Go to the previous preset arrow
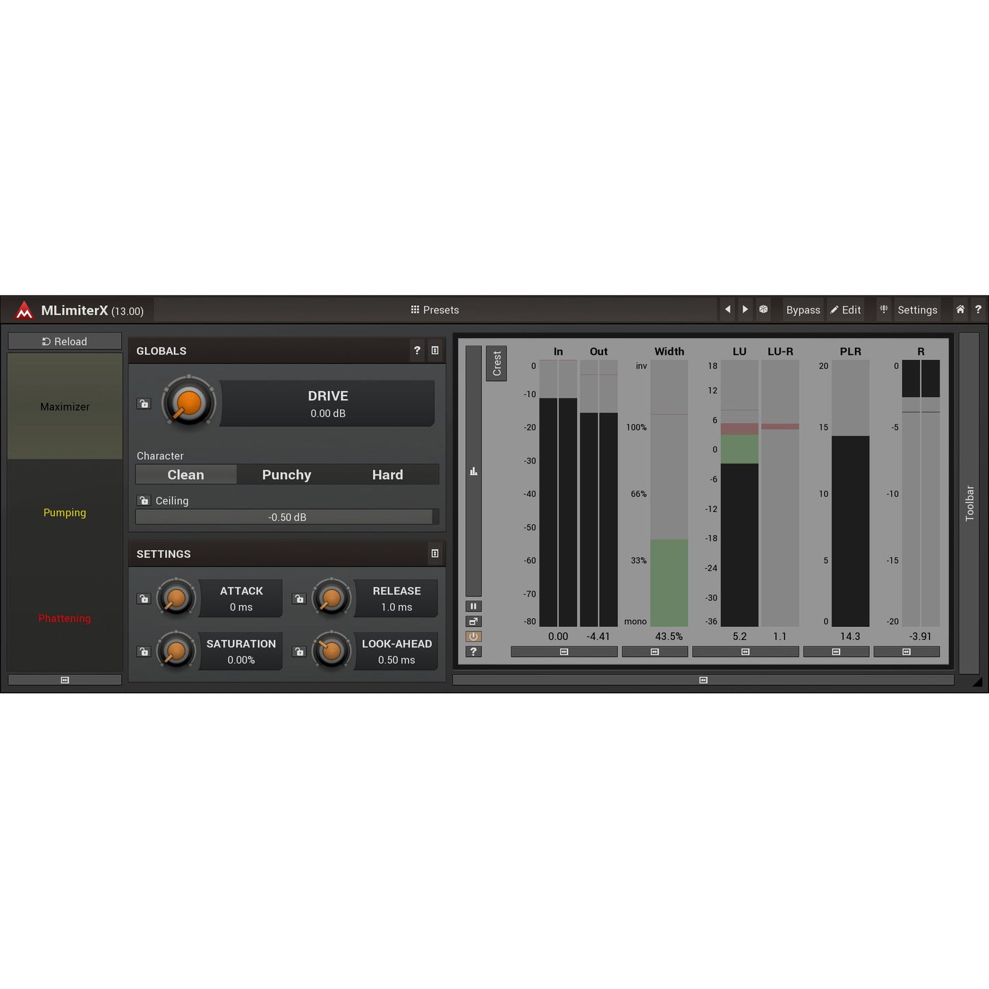Image resolution: width=989 pixels, height=989 pixels. (728, 309)
